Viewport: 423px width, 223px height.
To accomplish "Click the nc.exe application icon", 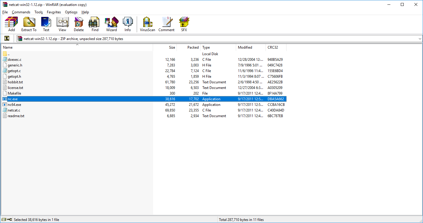I will 5,99.
